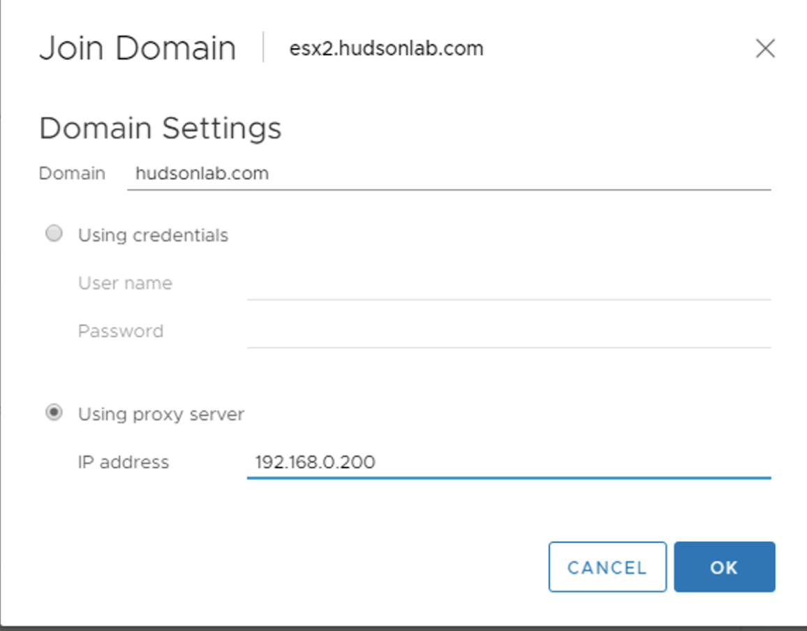Confirm settings with the OK button
This screenshot has height=631, width=807.
click(724, 567)
